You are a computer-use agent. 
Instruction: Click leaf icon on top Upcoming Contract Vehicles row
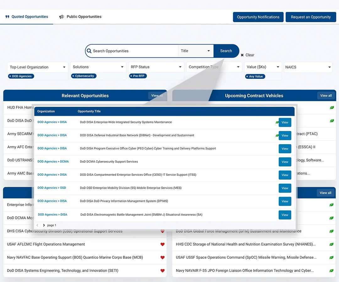coord(332,107)
